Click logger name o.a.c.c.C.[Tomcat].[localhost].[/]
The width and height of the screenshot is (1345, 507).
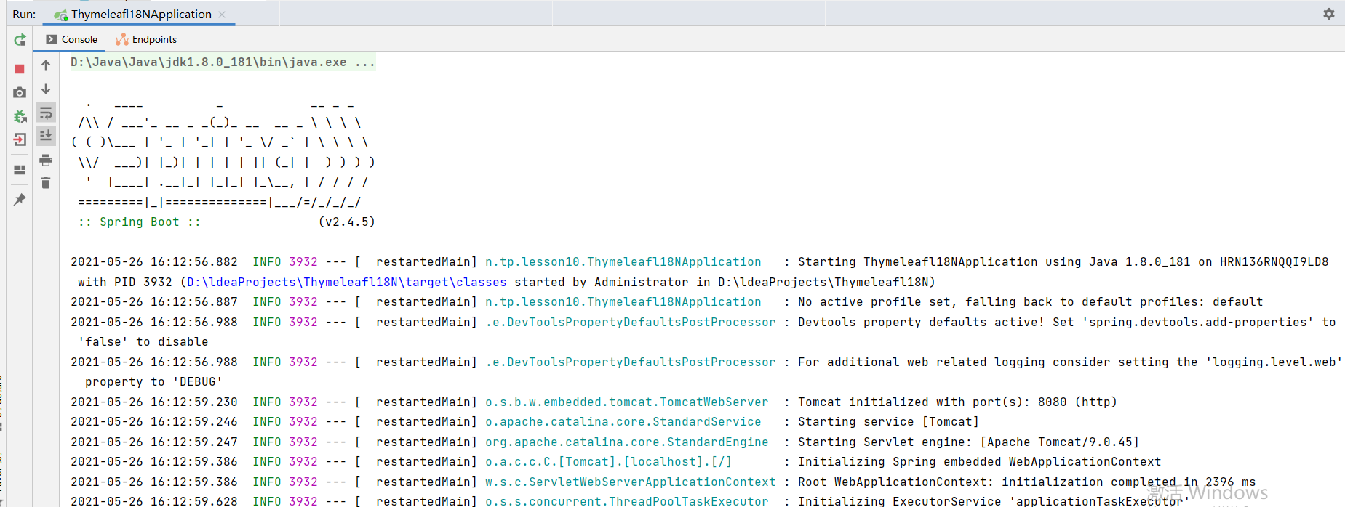click(609, 462)
